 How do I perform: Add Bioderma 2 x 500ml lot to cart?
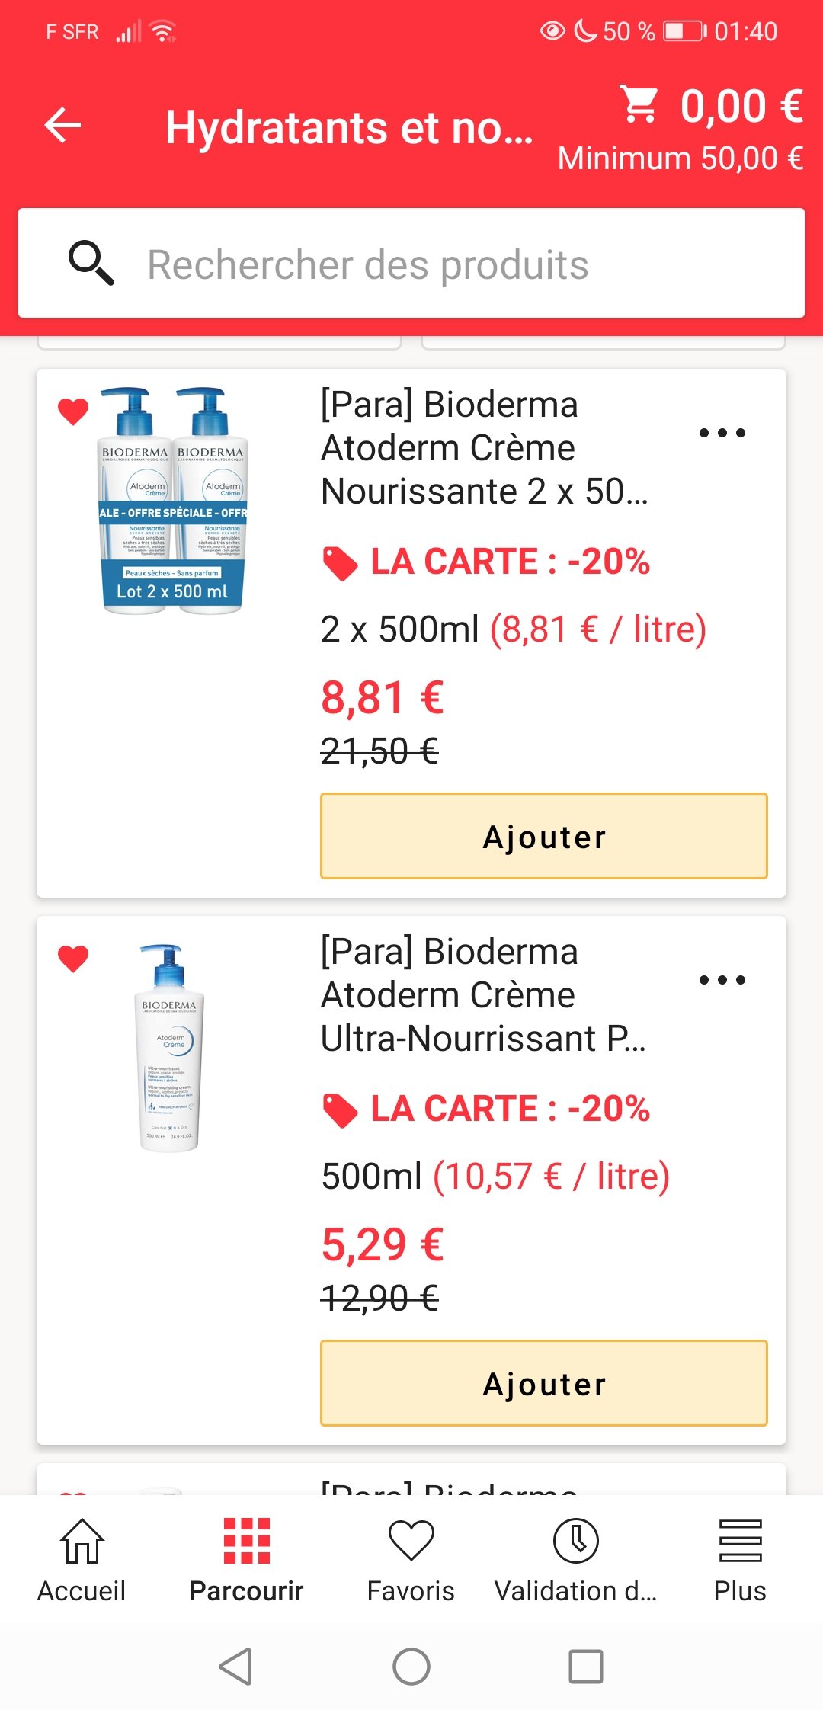tap(544, 836)
